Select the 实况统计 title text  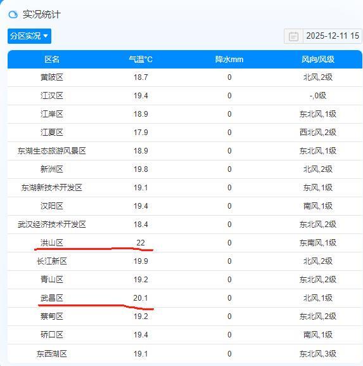tap(42, 15)
